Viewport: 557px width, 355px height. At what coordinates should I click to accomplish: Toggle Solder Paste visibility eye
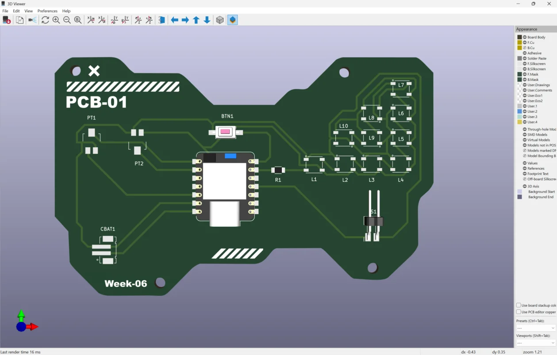coord(525,58)
